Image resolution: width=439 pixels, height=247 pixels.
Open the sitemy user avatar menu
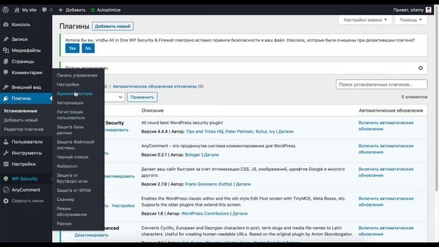[x=428, y=10]
